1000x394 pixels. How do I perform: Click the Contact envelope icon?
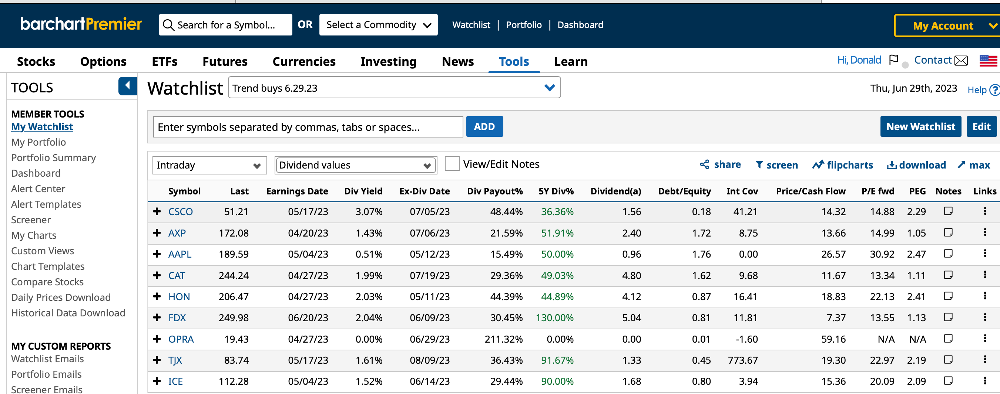click(x=961, y=61)
